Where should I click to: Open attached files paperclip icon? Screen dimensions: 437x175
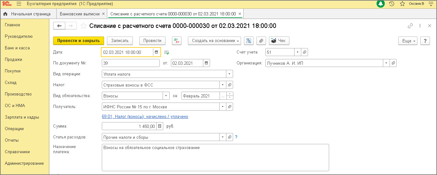[x=261, y=41]
